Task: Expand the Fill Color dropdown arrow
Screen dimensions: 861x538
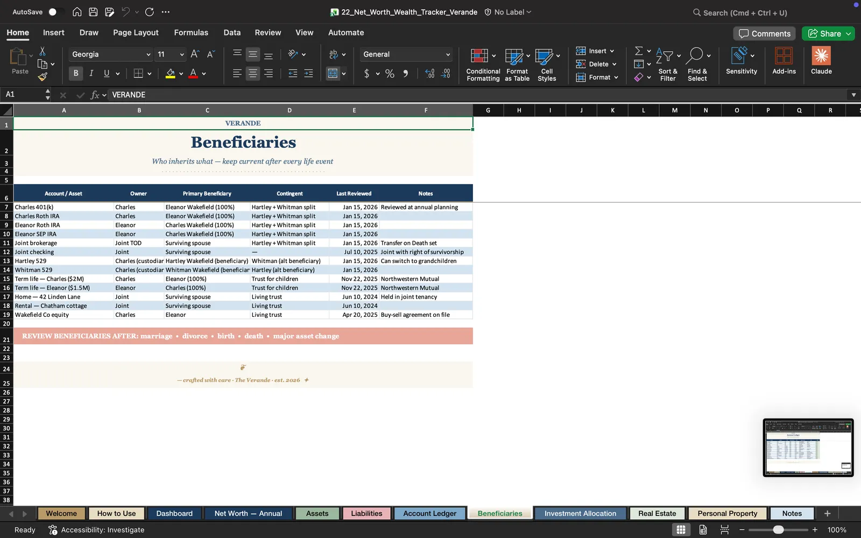Action: 181,74
